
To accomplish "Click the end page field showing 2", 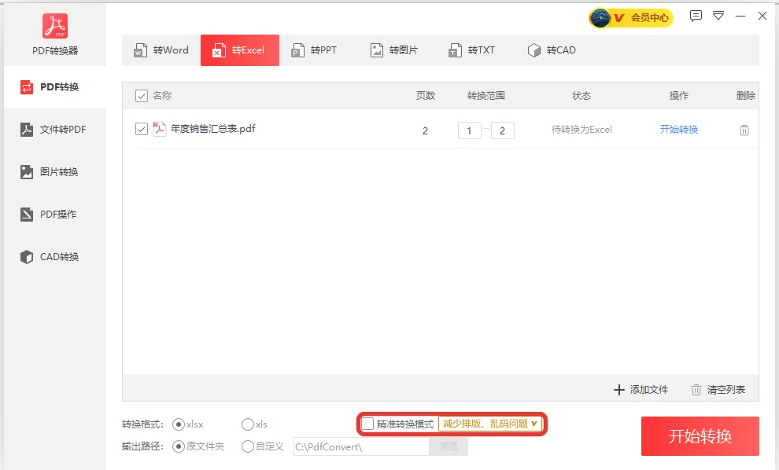I will point(502,130).
